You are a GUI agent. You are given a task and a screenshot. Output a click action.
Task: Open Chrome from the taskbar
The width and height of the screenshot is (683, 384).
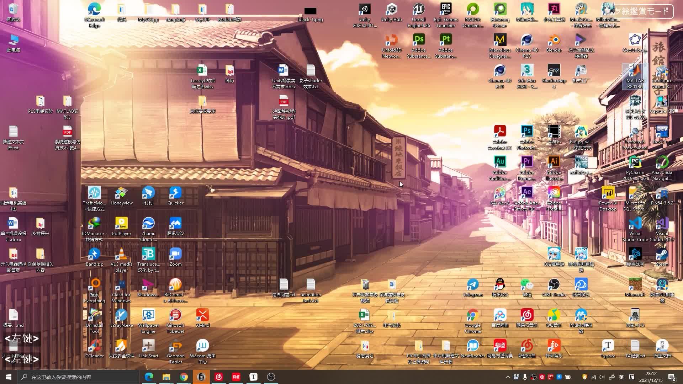tap(184, 377)
